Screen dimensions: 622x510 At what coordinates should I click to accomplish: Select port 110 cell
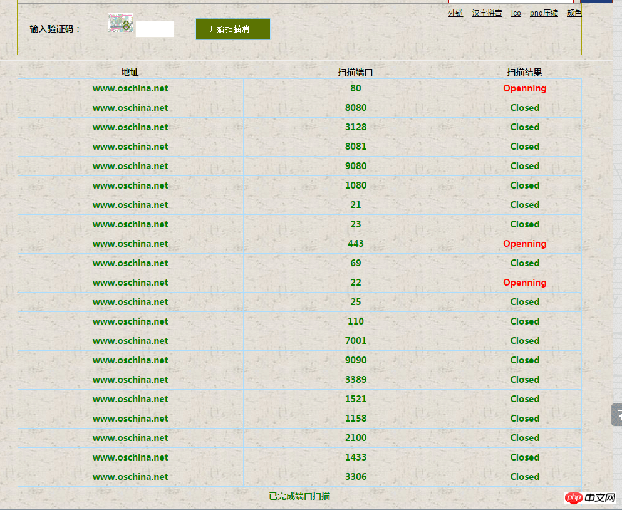pos(356,321)
